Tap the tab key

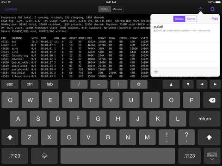49,84
